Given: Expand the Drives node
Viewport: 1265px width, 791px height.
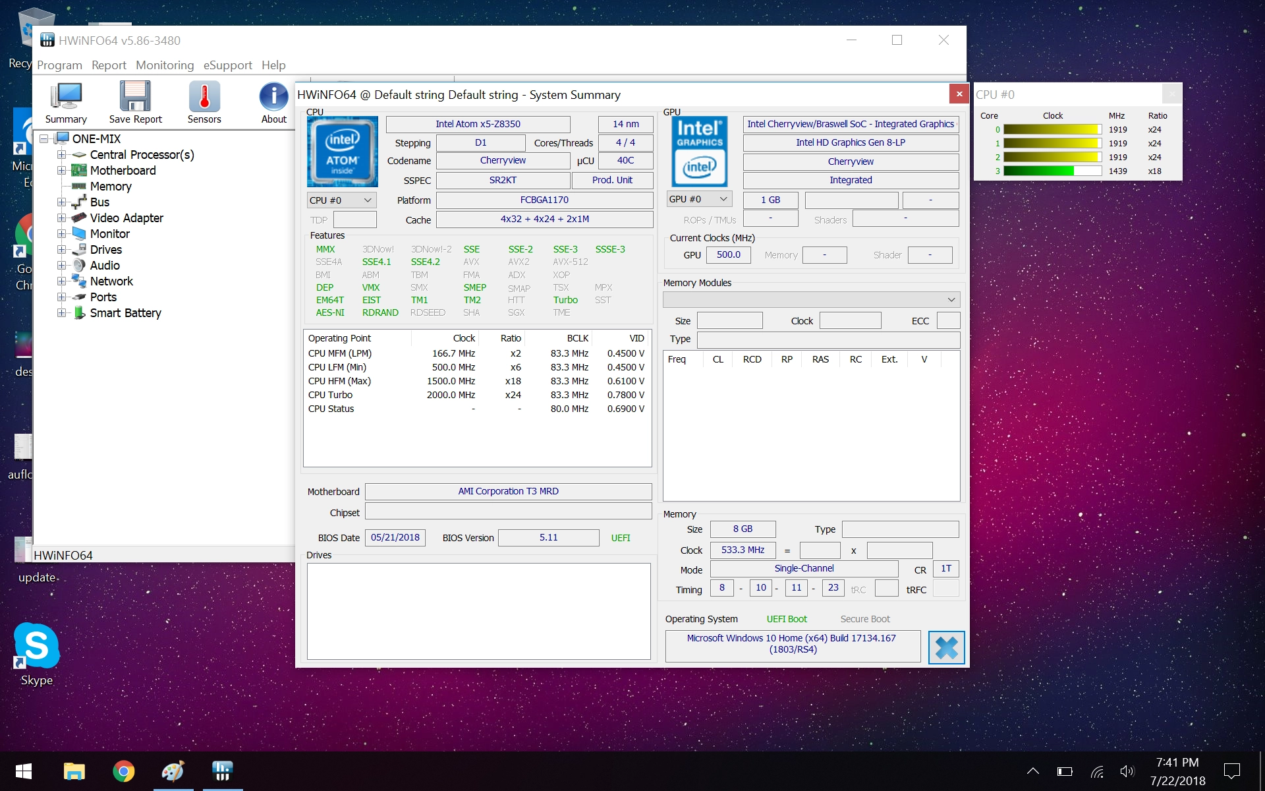Looking at the screenshot, I should point(61,250).
